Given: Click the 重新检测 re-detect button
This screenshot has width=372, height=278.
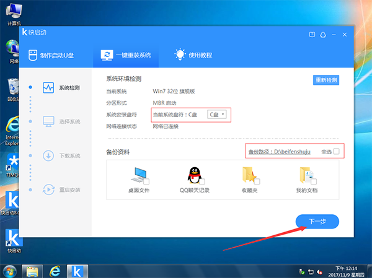Looking at the screenshot, I should point(326,80).
